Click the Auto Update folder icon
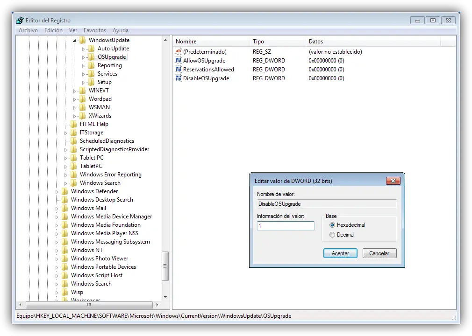The height and width of the screenshot is (336, 472). coord(92,49)
